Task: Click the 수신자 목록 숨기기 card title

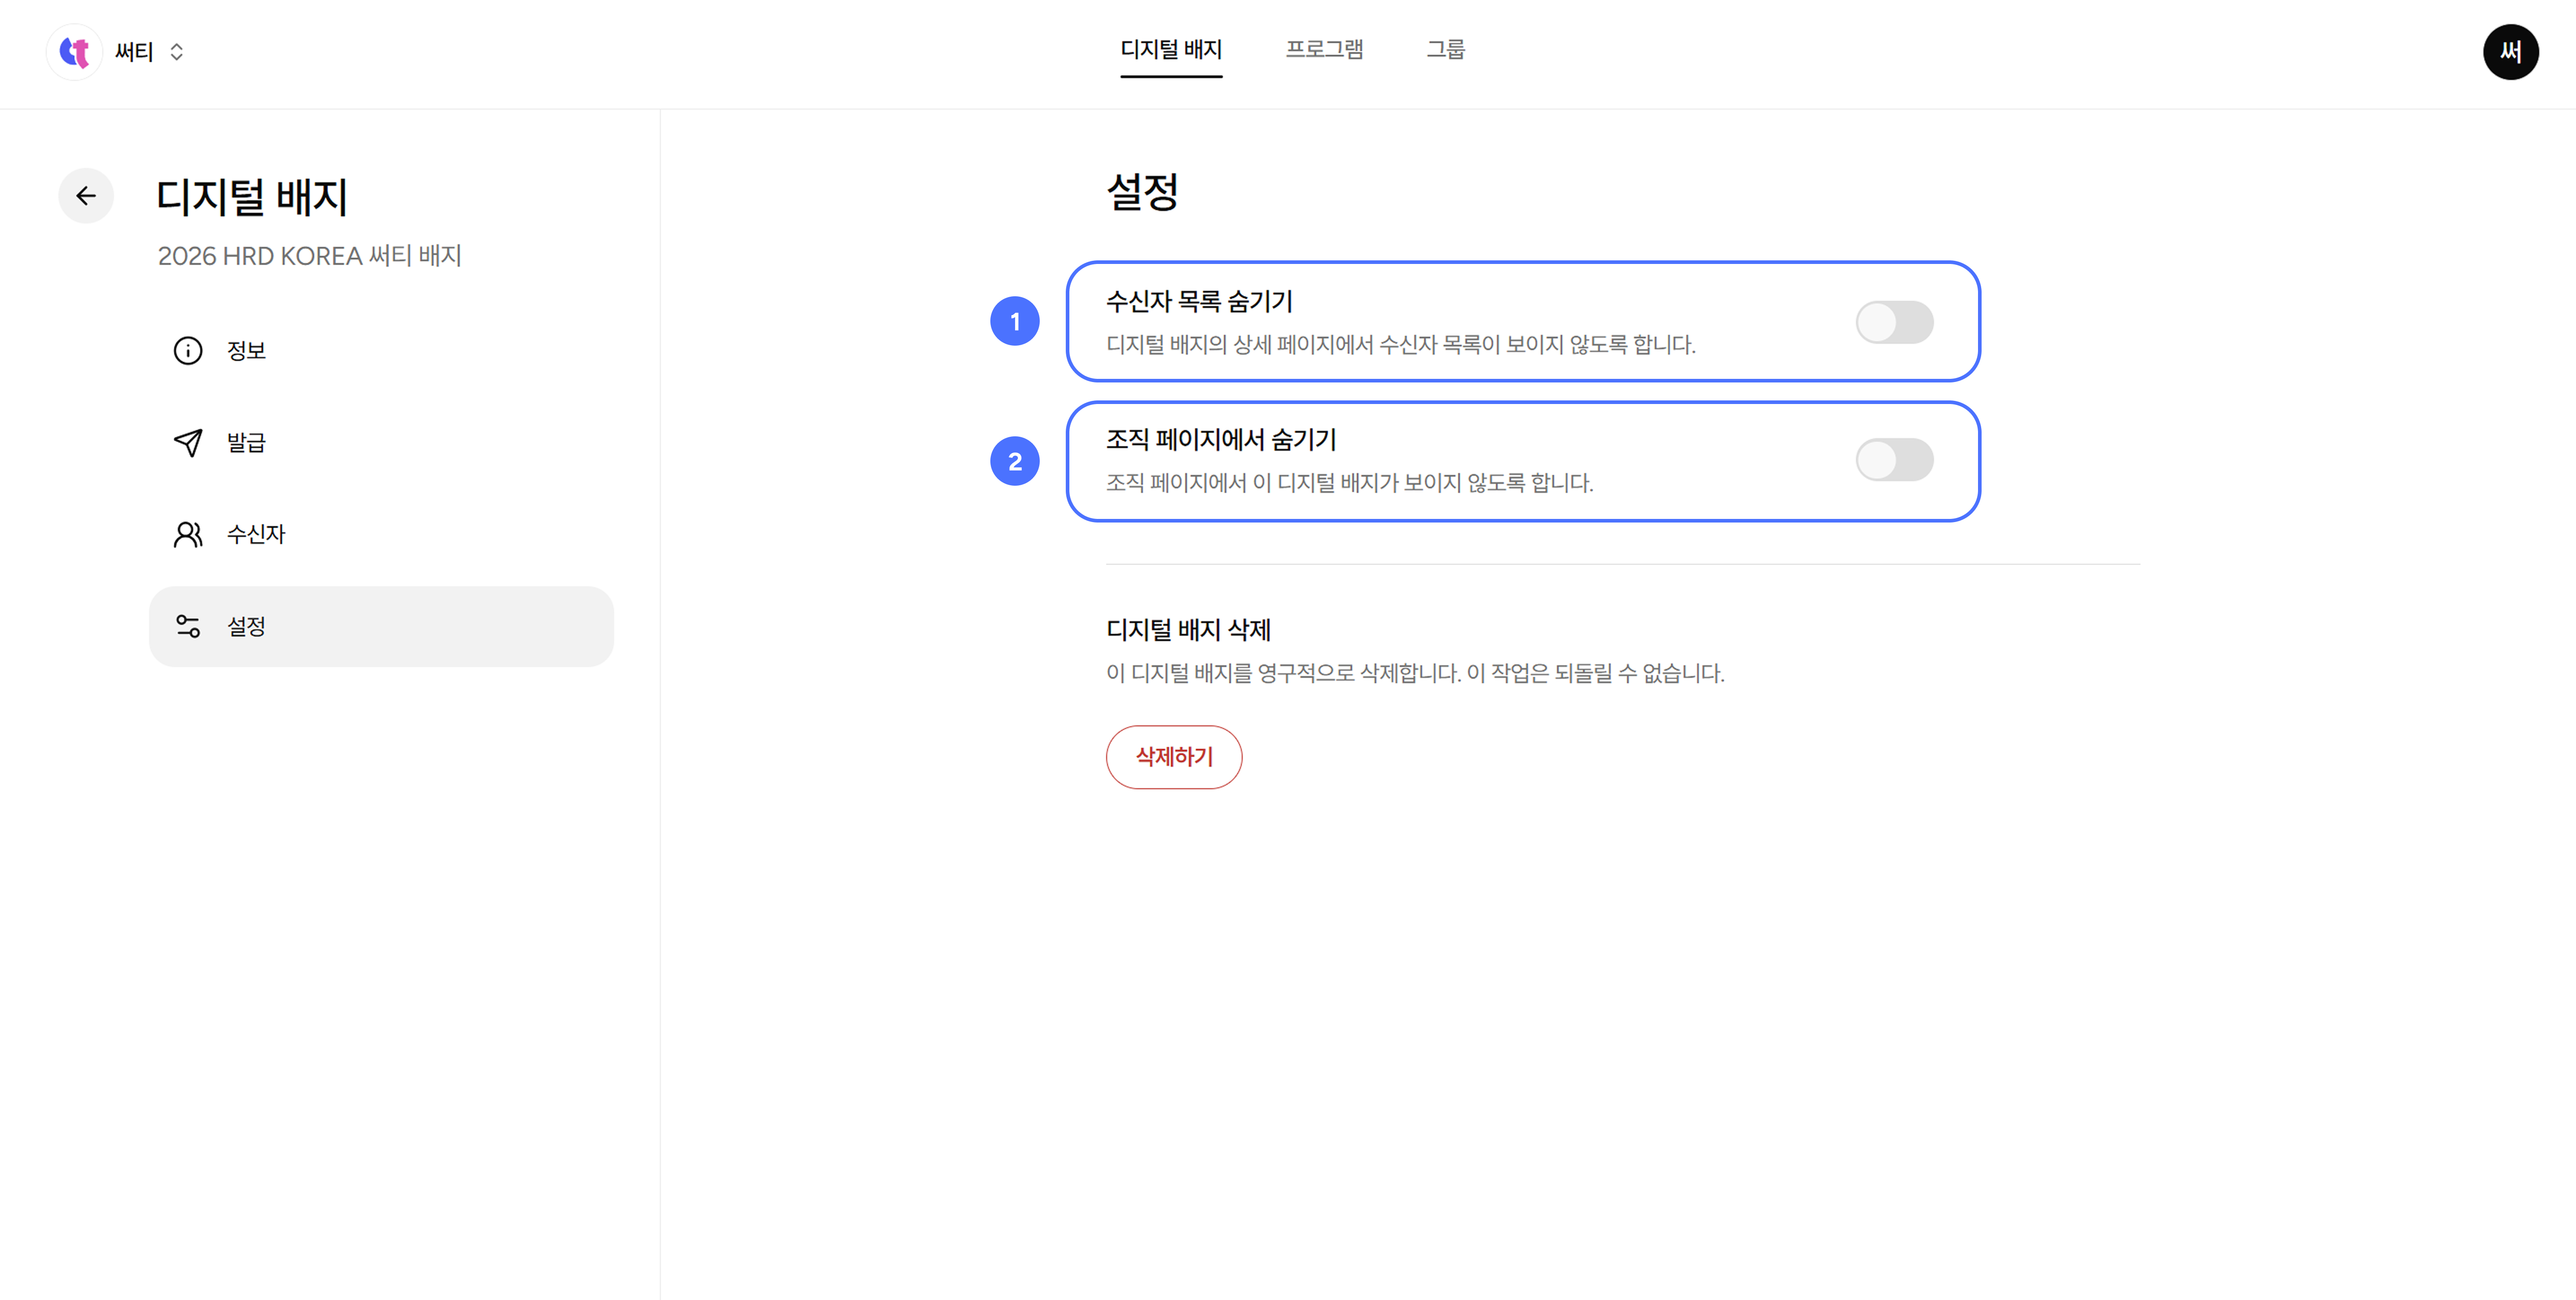Action: click(1199, 301)
